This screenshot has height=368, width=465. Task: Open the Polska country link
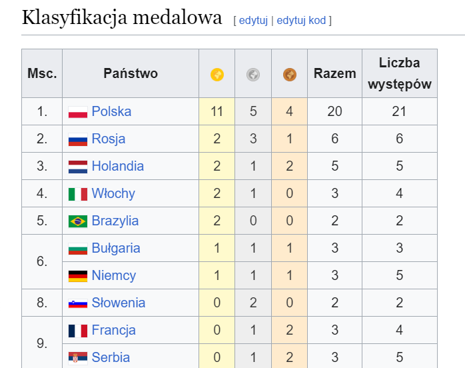(111, 111)
